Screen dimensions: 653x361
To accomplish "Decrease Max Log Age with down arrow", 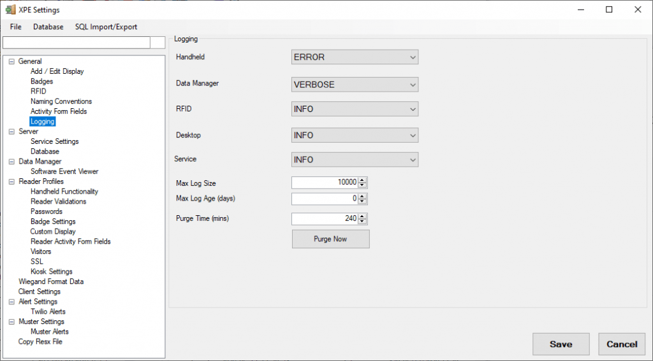I will click(362, 201).
